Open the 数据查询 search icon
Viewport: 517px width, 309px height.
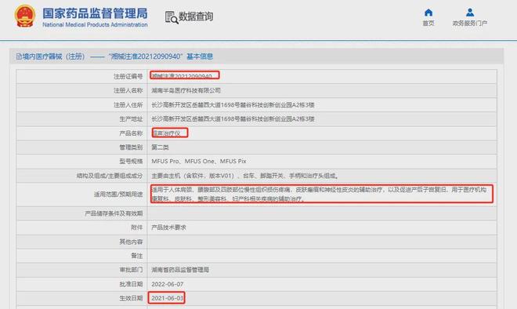pyautogui.click(x=172, y=17)
